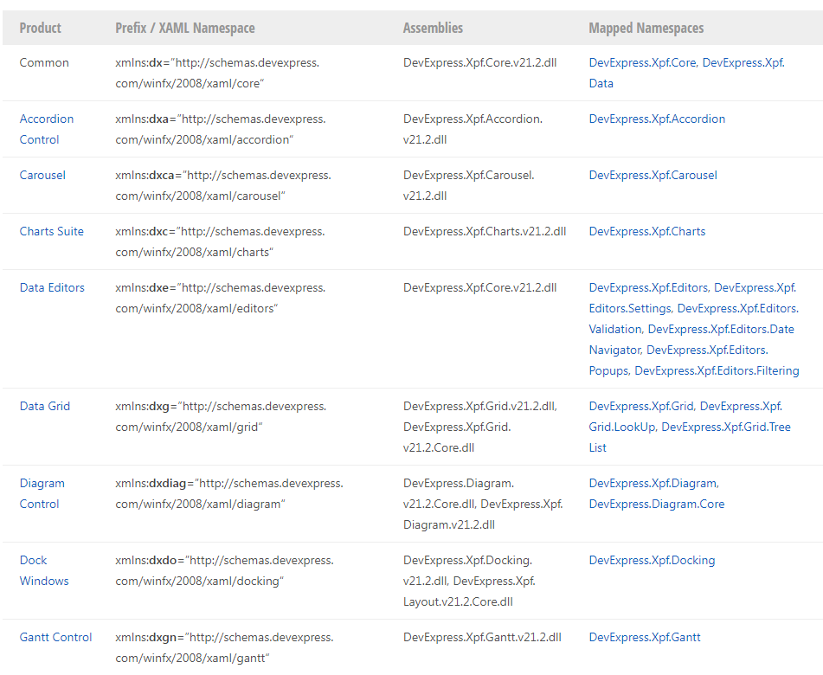Click the DevExpress.Xpf.Diagram namespace link

[653, 484]
